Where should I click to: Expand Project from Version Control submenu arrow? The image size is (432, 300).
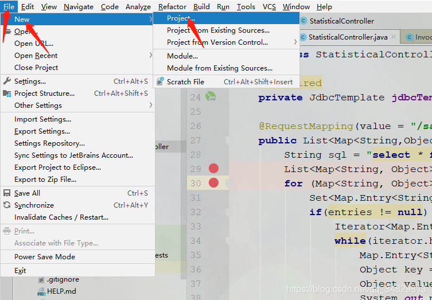295,42
